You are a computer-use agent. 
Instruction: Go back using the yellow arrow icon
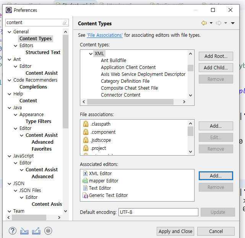(204, 23)
